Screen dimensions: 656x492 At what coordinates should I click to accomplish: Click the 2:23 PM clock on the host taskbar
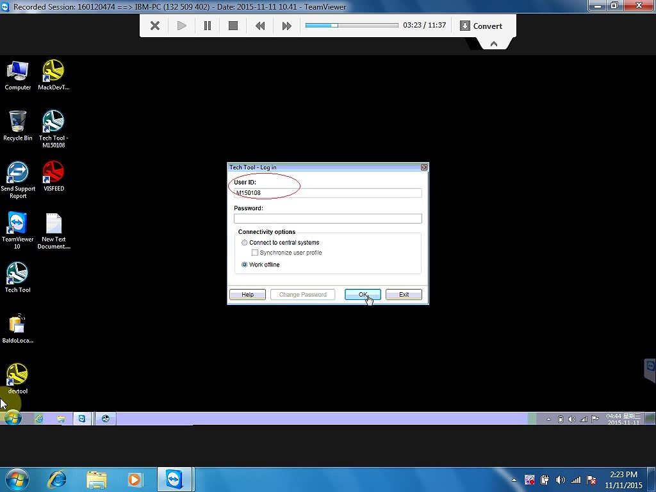tap(623, 480)
